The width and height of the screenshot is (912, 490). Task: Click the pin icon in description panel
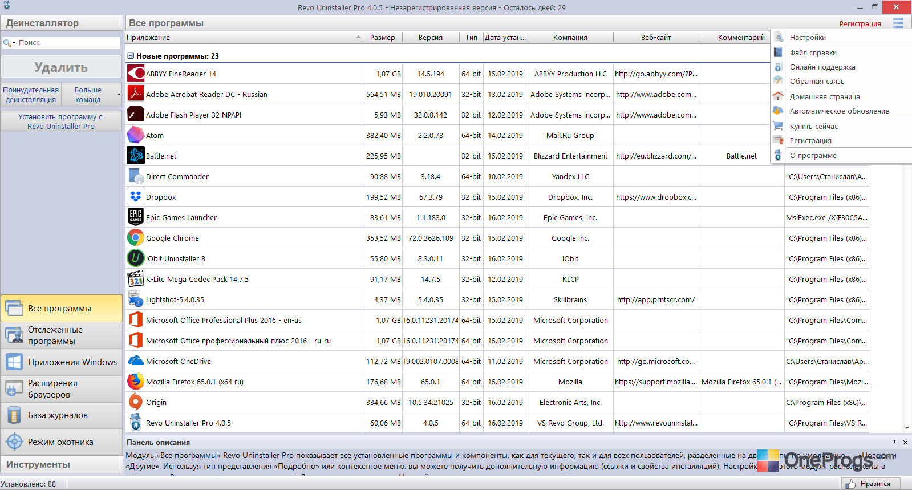894,442
